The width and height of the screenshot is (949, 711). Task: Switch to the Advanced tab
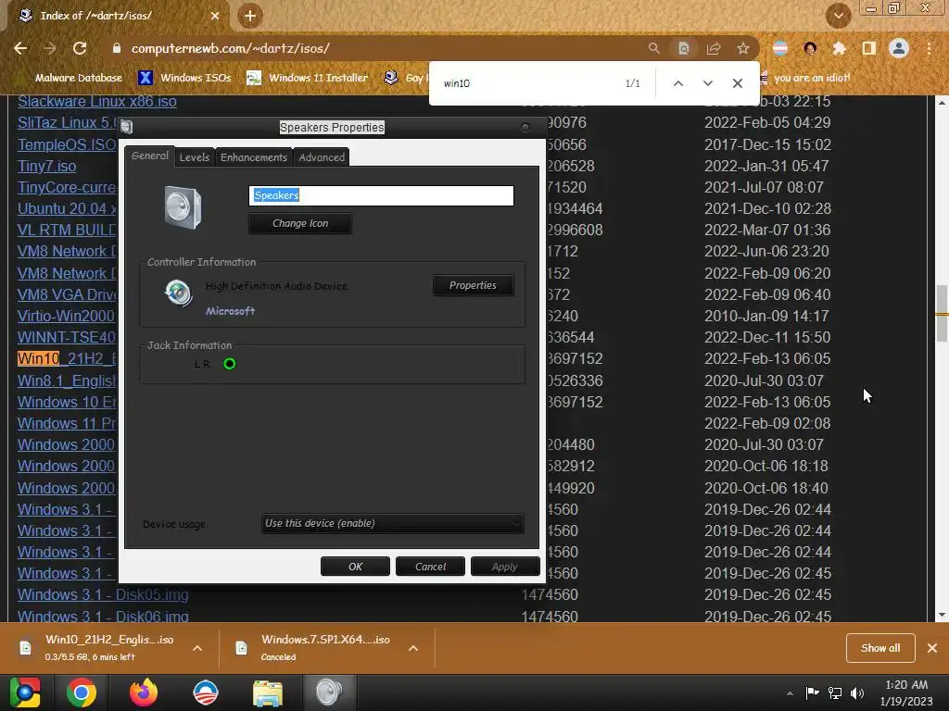[x=322, y=157]
